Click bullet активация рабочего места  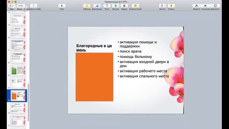(x=143, y=71)
